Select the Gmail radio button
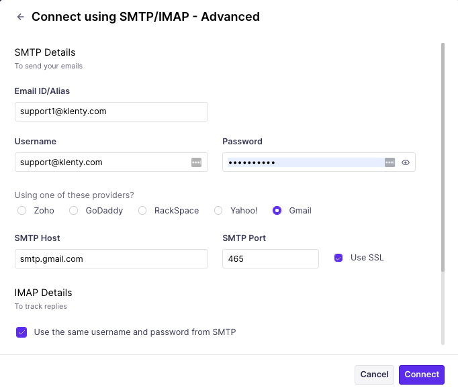The width and height of the screenshot is (458, 392). pos(277,211)
